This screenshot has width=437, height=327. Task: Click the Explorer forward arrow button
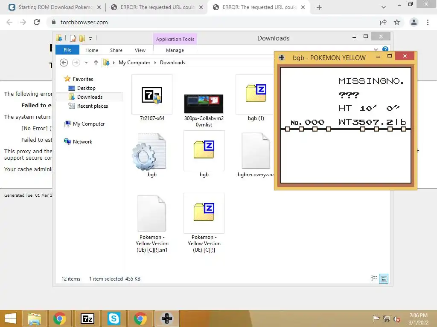pyautogui.click(x=76, y=63)
